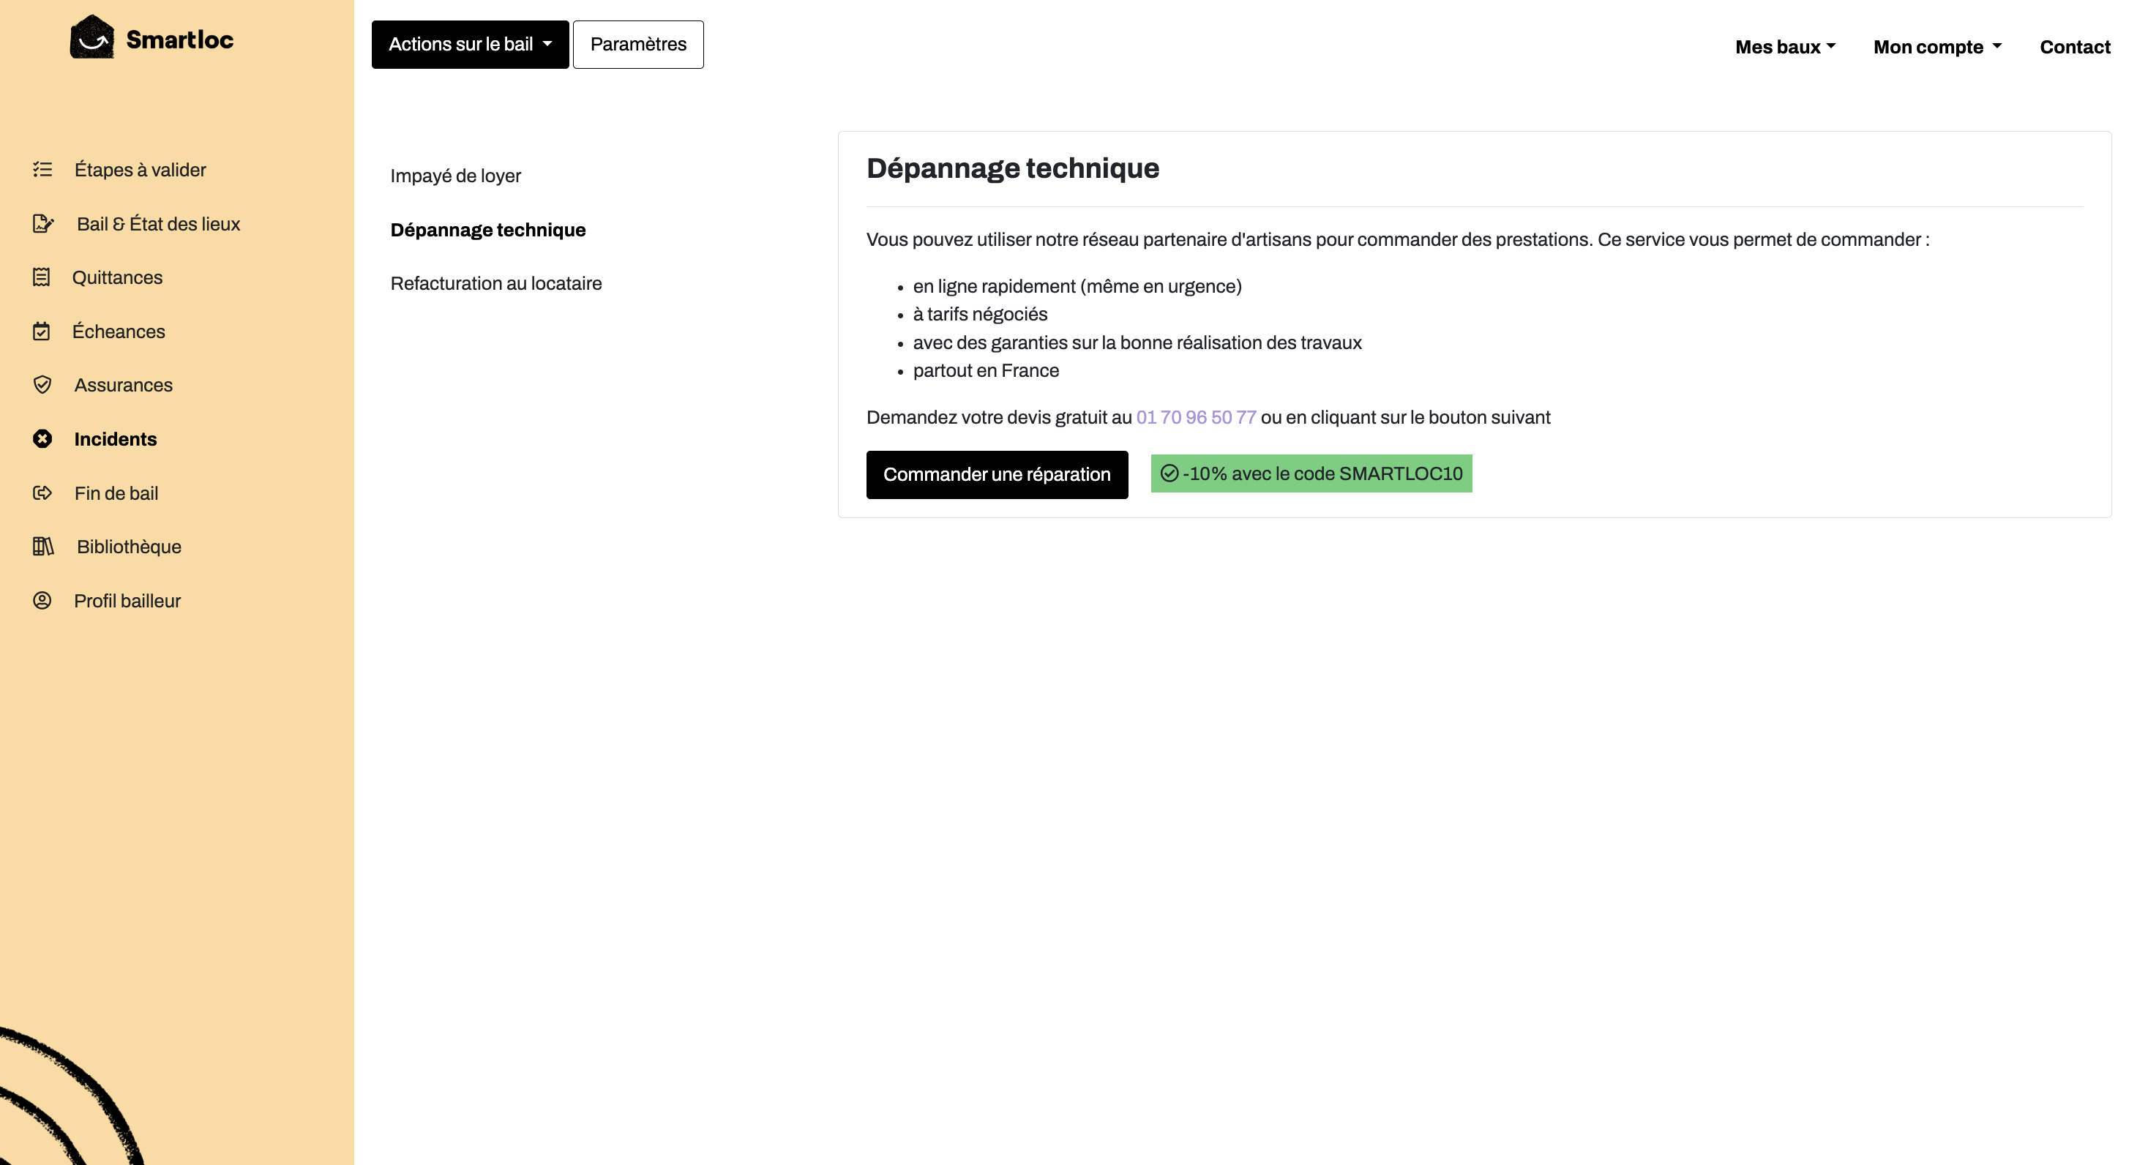The height and width of the screenshot is (1165, 2137).
Task: Click the user circle icon beside Profil bailleur
Action: (x=42, y=600)
